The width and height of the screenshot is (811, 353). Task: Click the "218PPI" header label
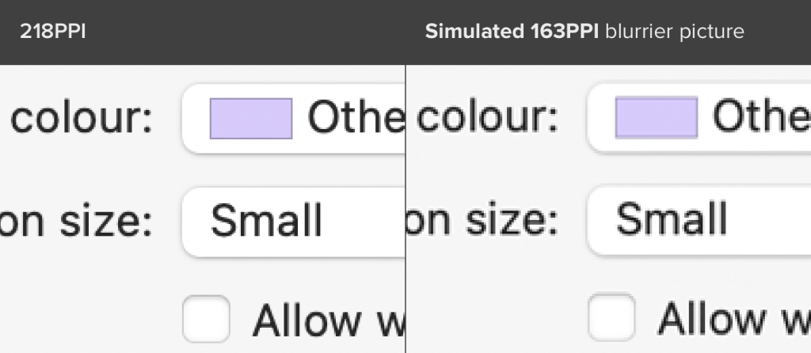coord(54,32)
